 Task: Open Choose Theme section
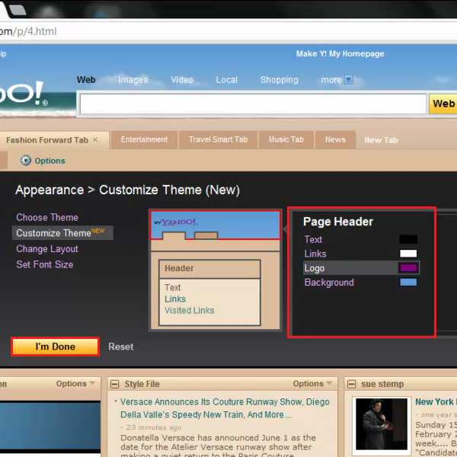tap(47, 217)
